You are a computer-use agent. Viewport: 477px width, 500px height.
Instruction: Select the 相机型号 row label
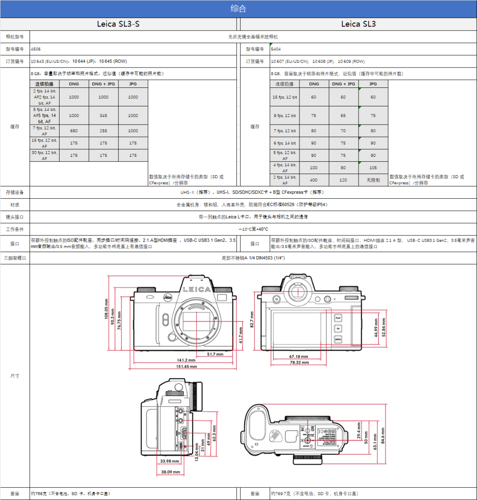pos(15,37)
